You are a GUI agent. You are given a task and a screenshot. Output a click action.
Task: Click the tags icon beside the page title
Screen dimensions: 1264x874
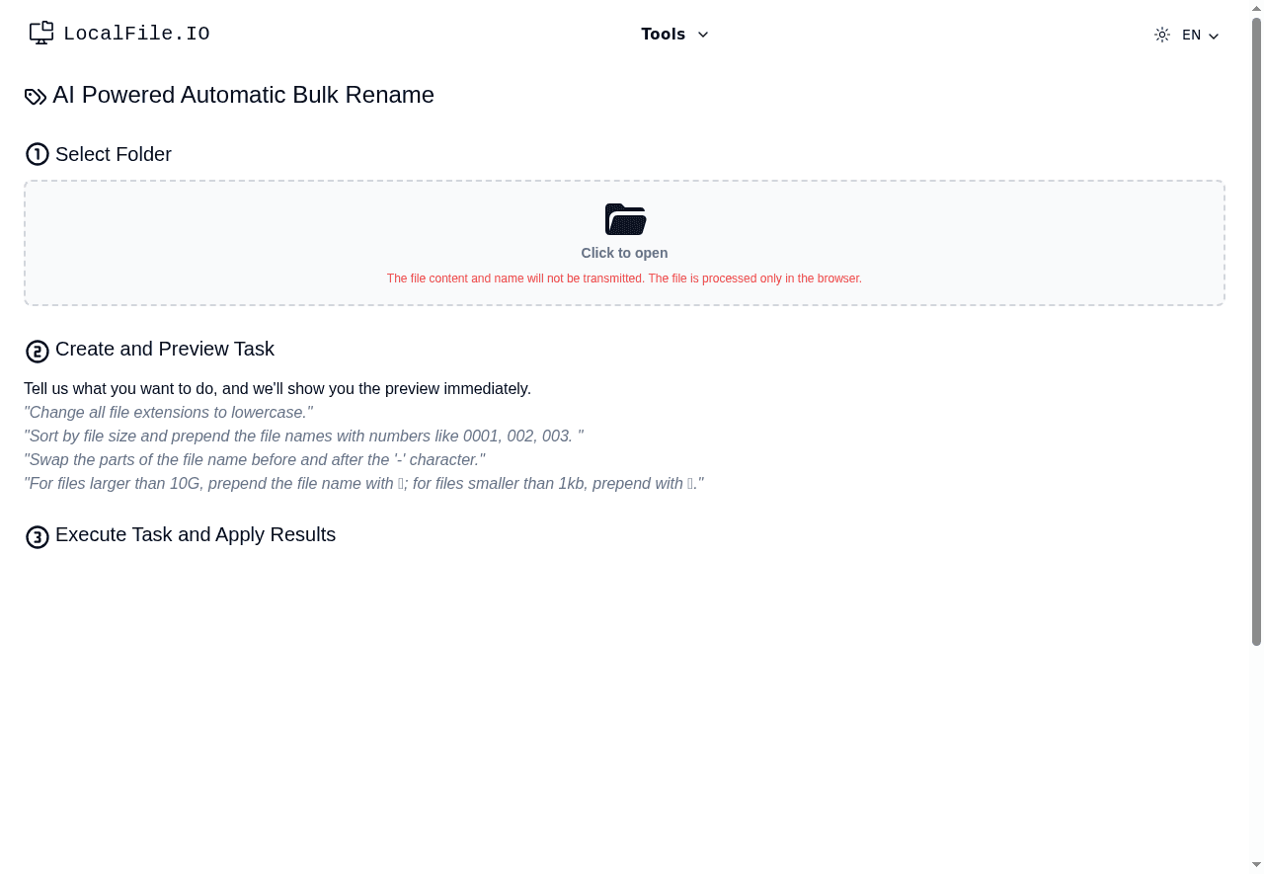36,96
